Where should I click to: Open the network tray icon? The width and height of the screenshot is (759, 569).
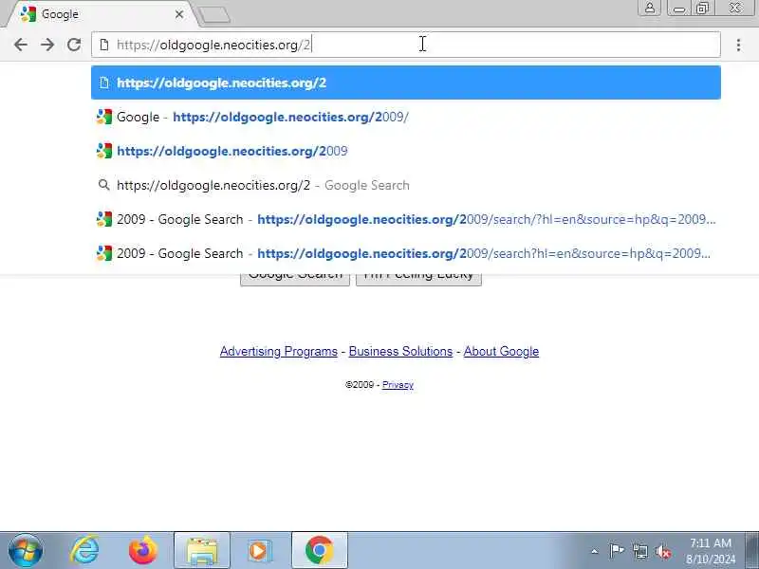click(639, 551)
